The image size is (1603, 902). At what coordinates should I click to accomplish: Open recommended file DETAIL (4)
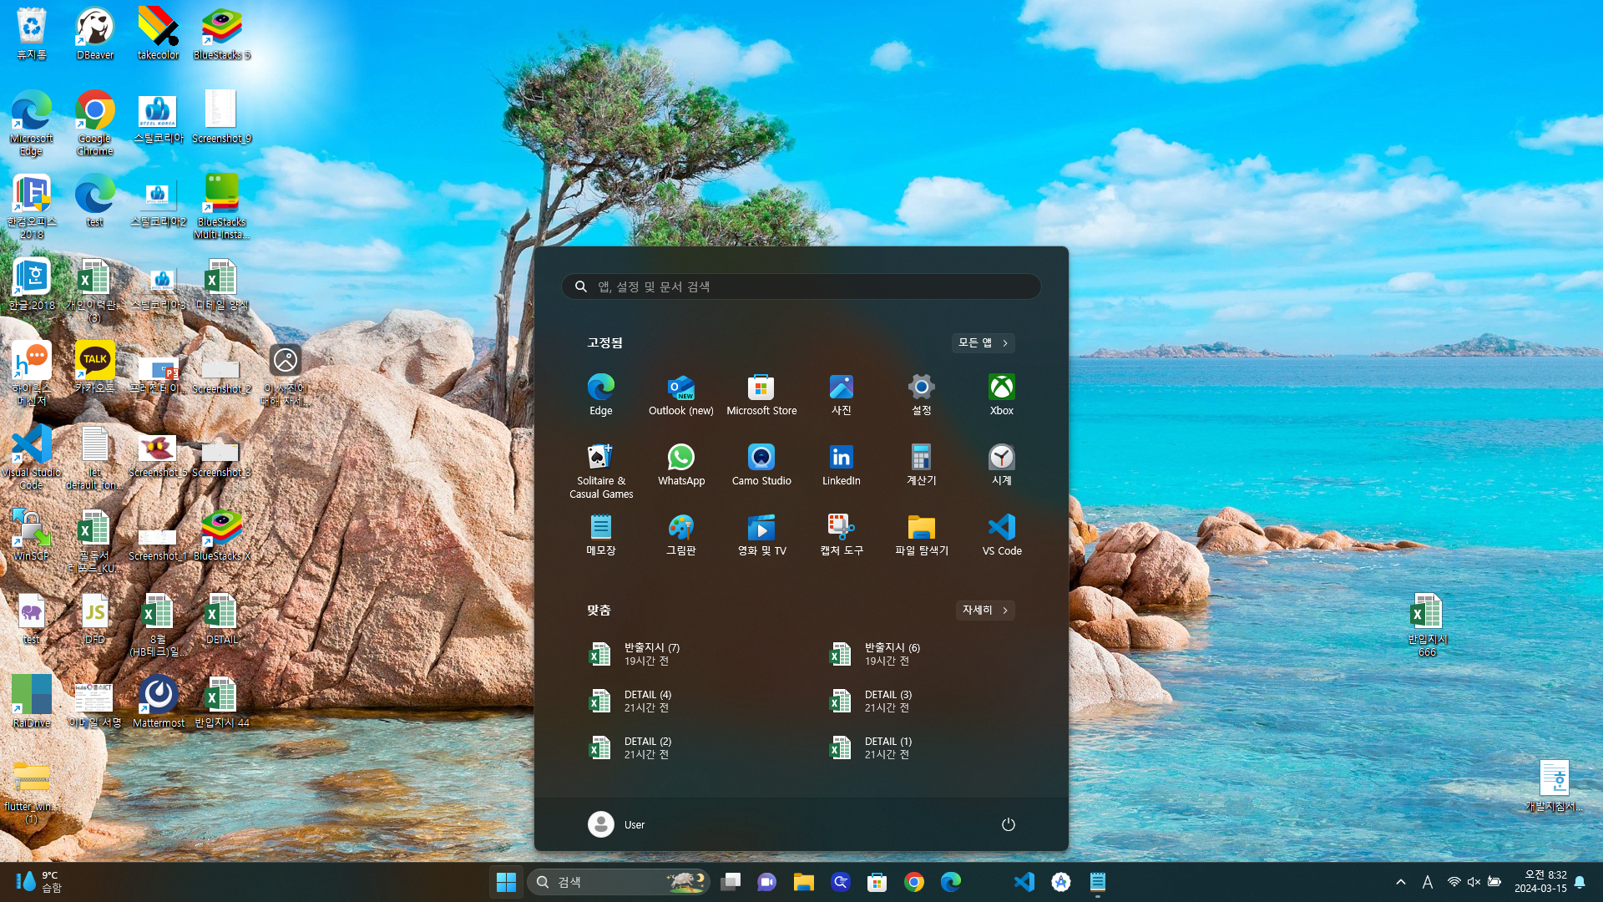pyautogui.click(x=695, y=701)
